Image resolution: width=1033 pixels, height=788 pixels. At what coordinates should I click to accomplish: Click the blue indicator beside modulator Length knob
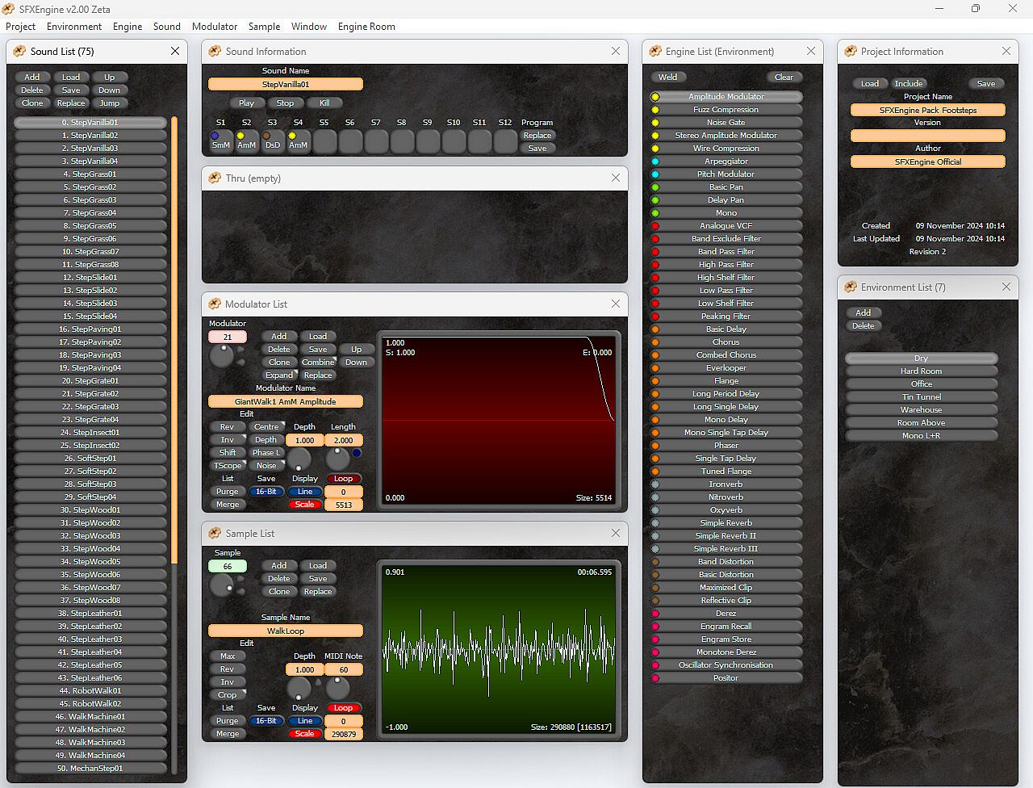coord(357,453)
